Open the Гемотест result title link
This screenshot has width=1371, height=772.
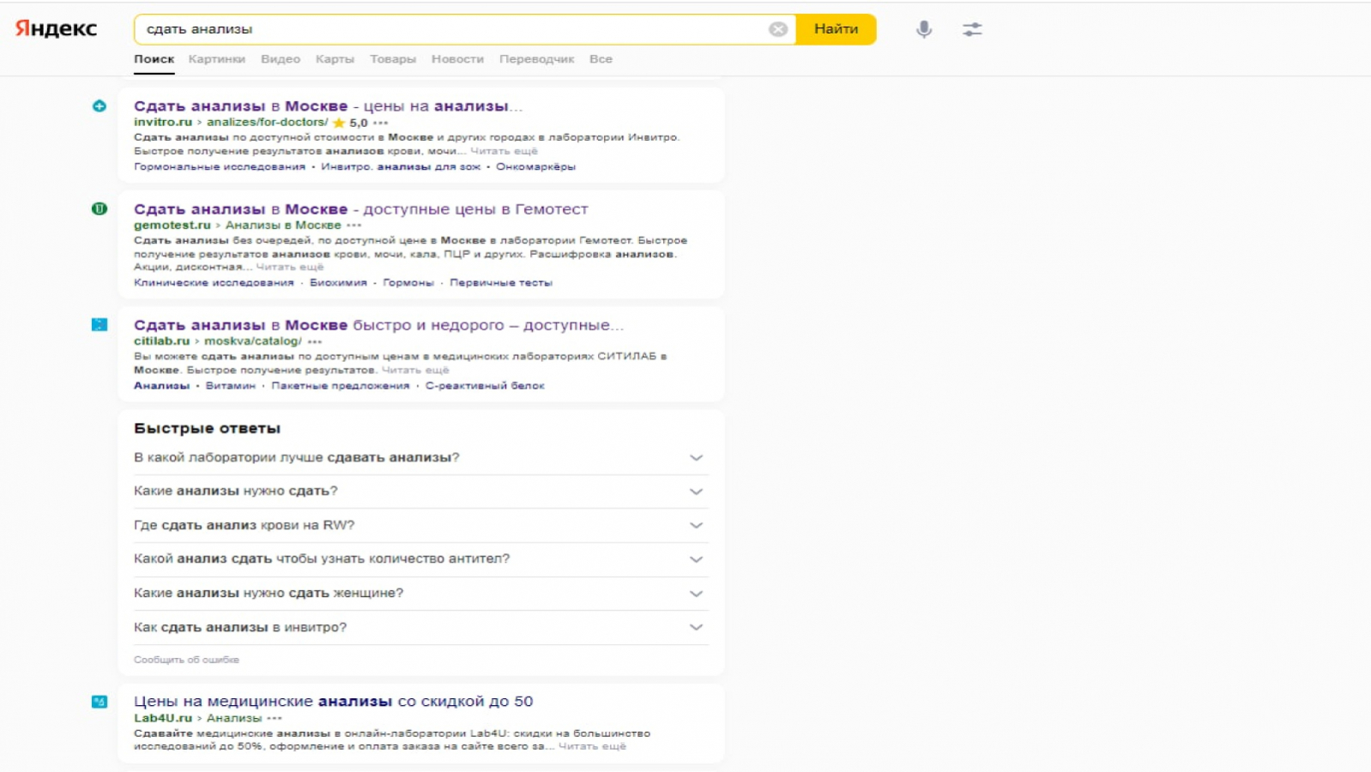click(361, 209)
